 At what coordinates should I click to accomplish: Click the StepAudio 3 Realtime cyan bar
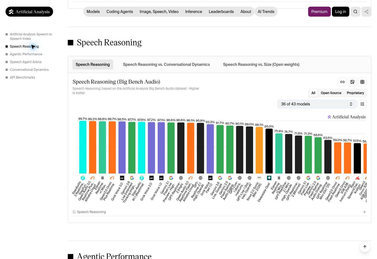[x=83, y=147]
